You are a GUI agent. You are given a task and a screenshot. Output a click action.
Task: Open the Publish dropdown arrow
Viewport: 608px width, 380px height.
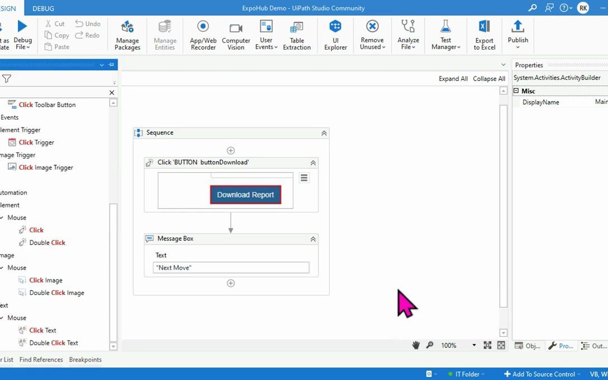(x=517, y=47)
